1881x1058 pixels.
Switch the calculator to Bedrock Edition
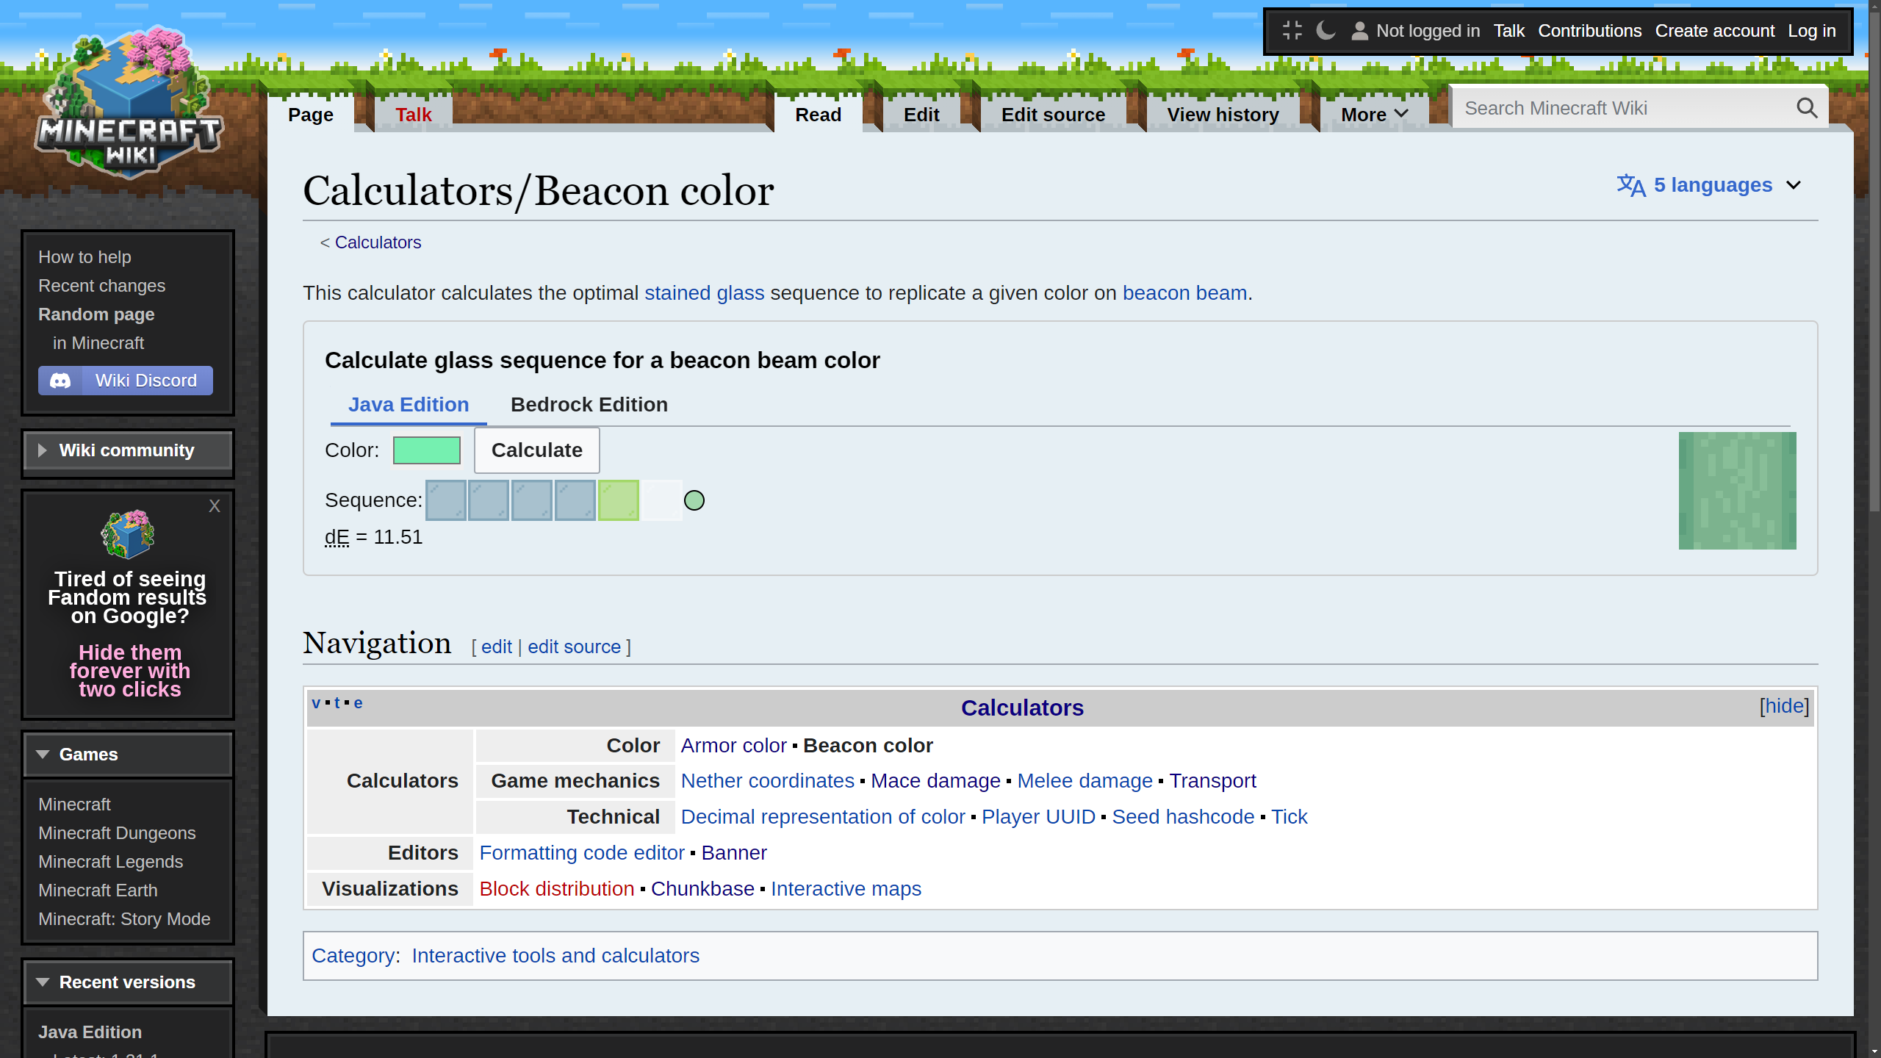point(589,404)
